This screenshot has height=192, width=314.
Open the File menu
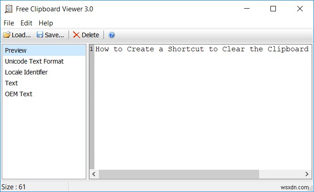[9, 23]
